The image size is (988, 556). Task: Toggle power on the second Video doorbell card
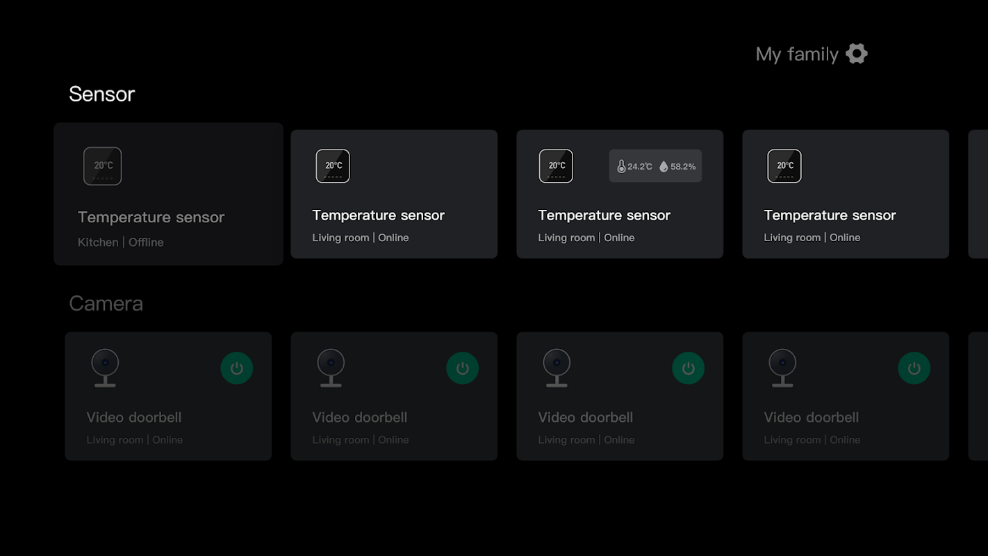click(463, 368)
